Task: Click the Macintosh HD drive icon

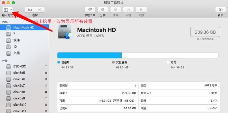Action: tap(65, 32)
